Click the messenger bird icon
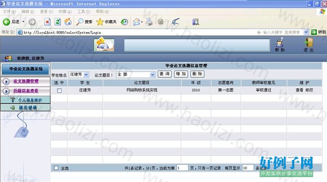 click(175, 21)
